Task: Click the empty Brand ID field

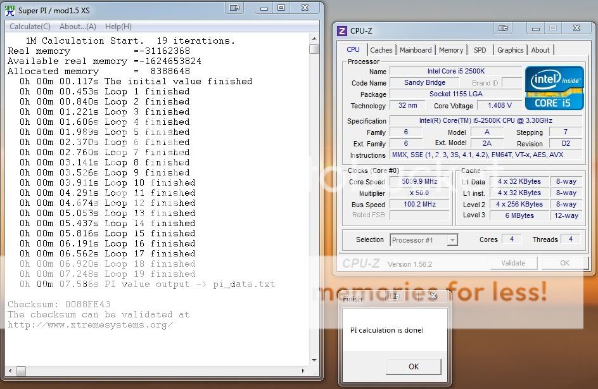Action: (x=512, y=82)
